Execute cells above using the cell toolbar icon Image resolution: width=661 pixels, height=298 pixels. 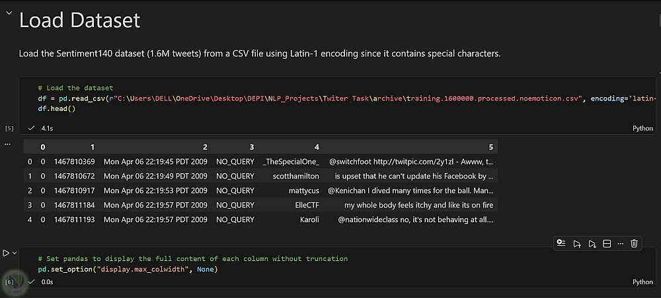577,243
